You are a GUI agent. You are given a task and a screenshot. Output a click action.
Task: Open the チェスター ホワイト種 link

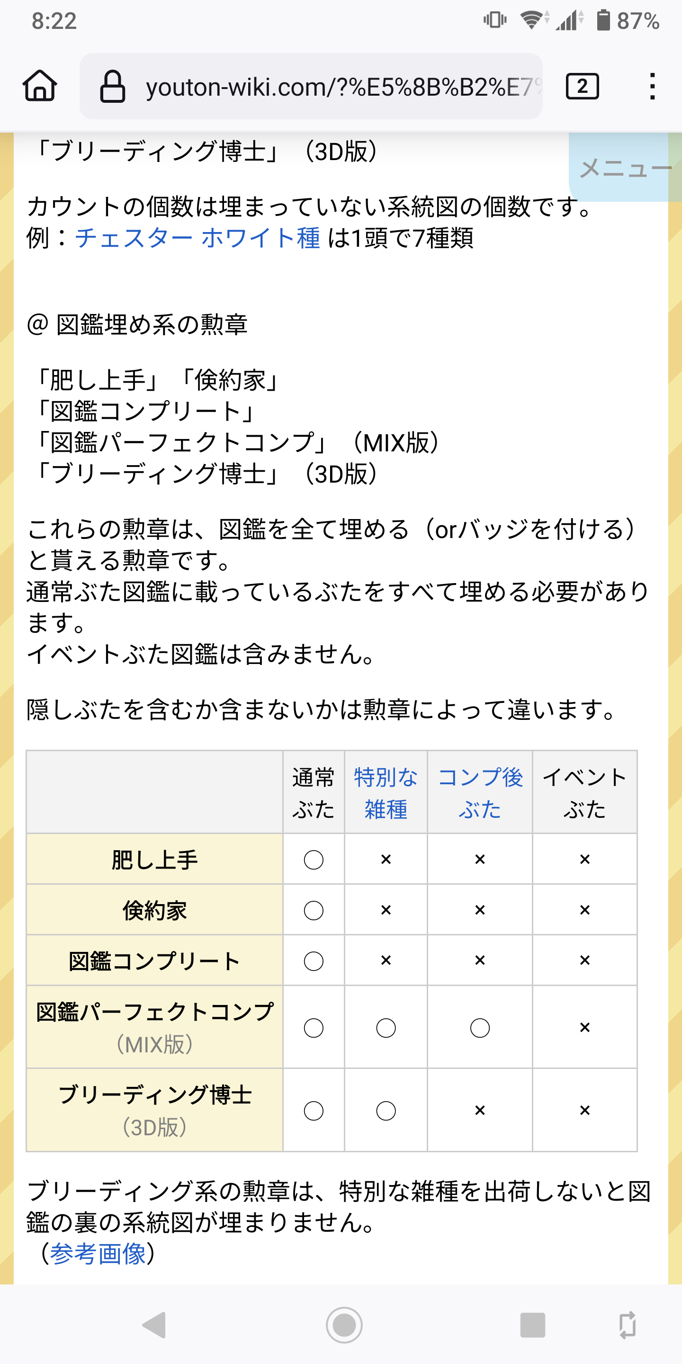tap(197, 238)
